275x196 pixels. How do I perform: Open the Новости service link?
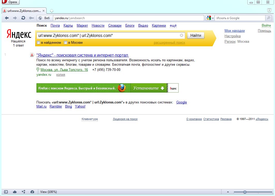point(98,25)
